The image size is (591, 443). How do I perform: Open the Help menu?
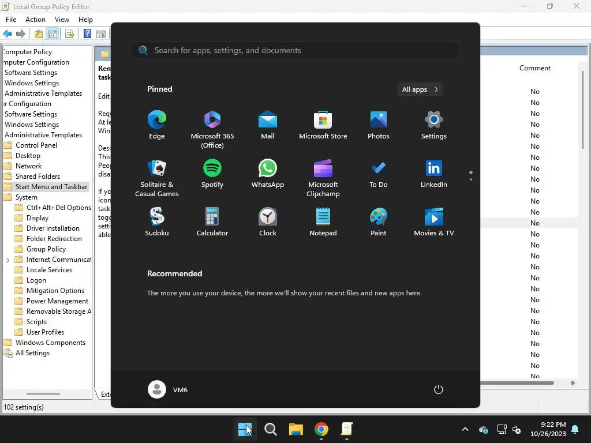[x=85, y=20]
